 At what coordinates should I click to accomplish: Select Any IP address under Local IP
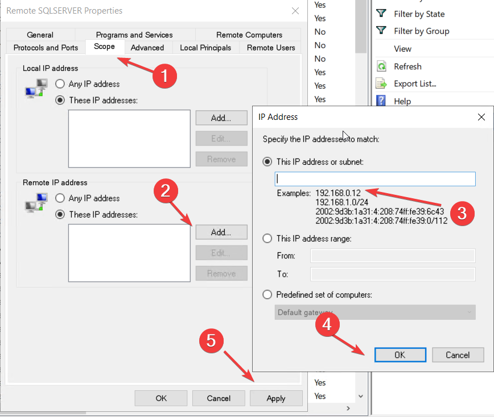click(60, 84)
